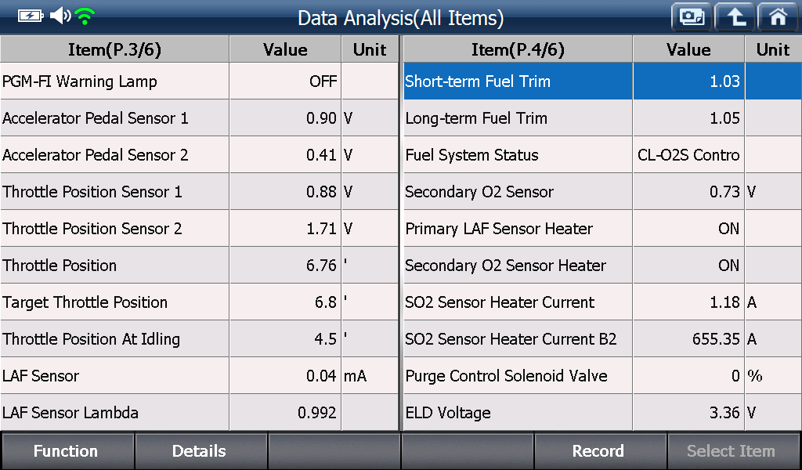Click the speaker volume icon
Viewport: 802px width, 470px height.
60,16
